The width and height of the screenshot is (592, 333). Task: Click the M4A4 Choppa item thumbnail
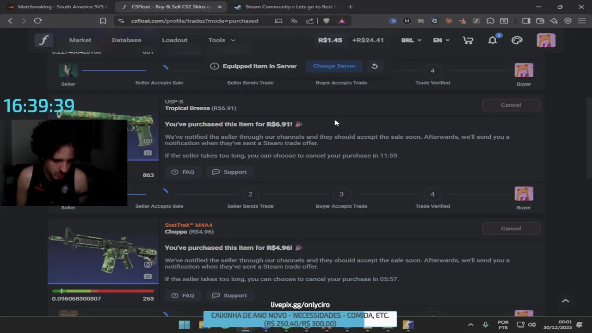[x=103, y=252]
